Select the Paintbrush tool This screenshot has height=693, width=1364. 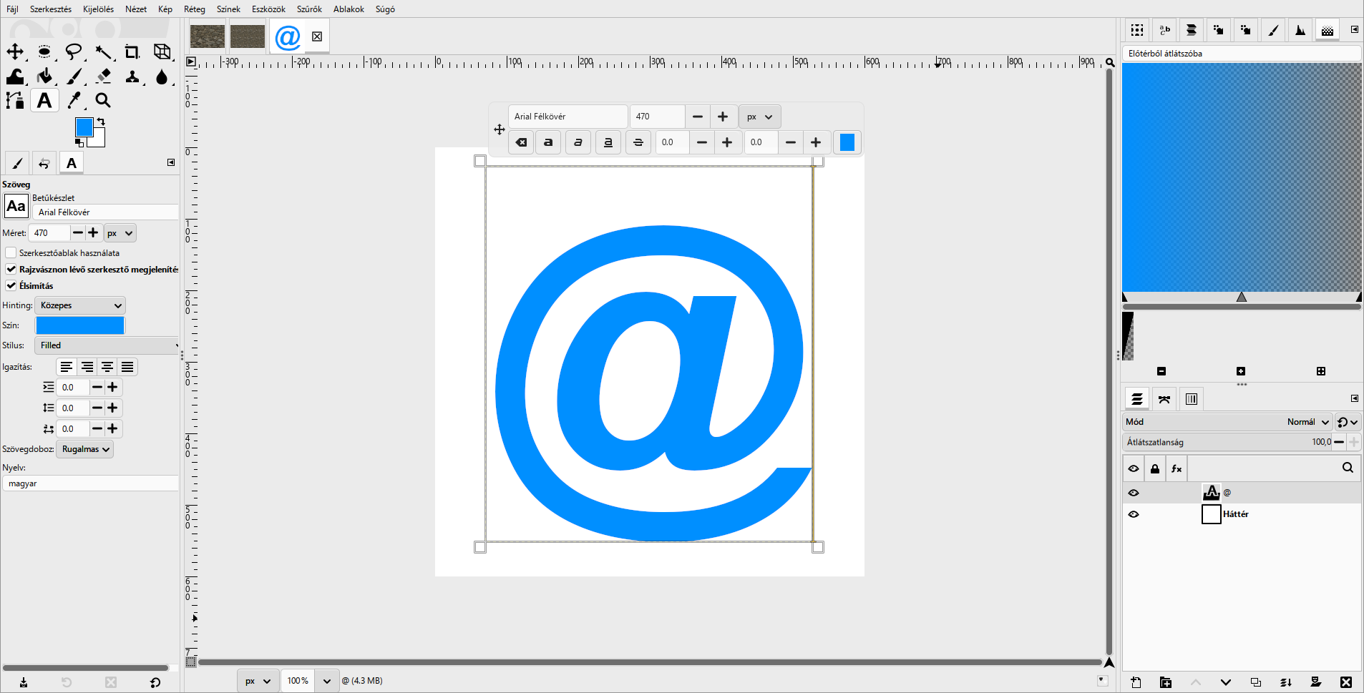[x=74, y=76]
